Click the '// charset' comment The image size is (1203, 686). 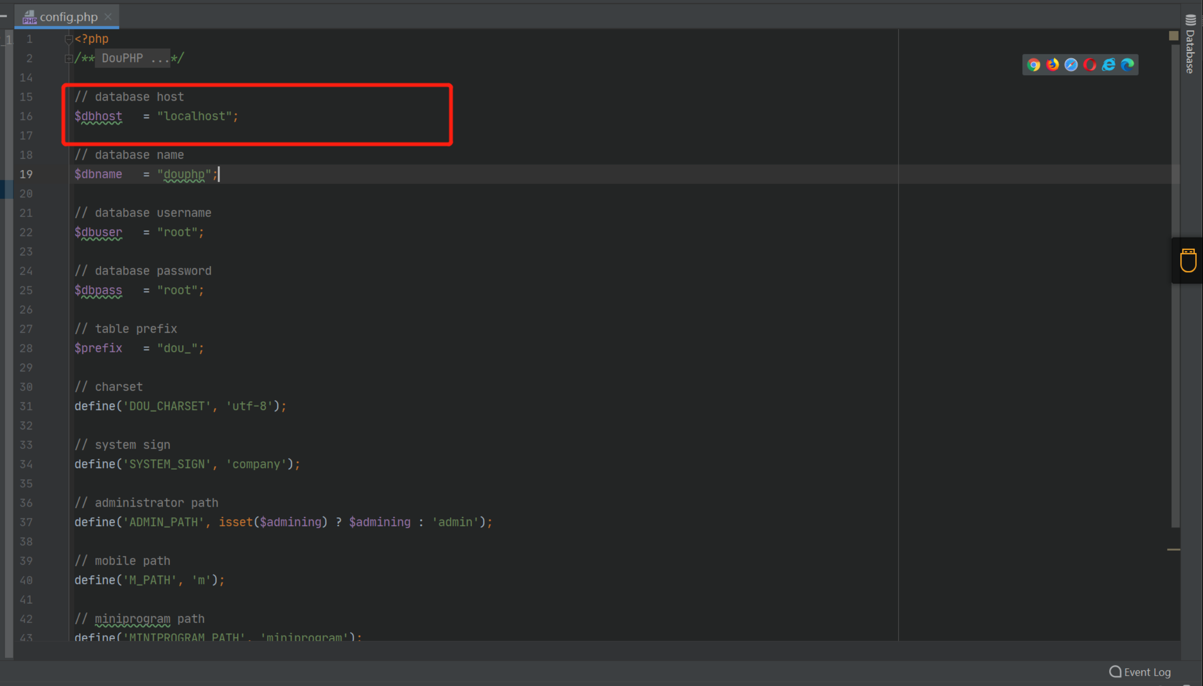109,387
